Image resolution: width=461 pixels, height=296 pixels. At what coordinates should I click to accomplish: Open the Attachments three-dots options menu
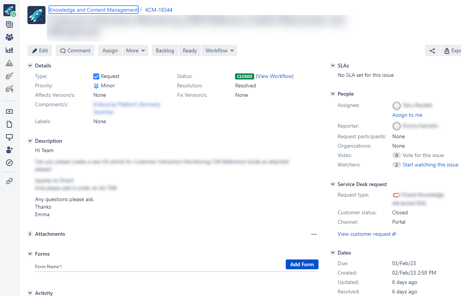(314, 234)
